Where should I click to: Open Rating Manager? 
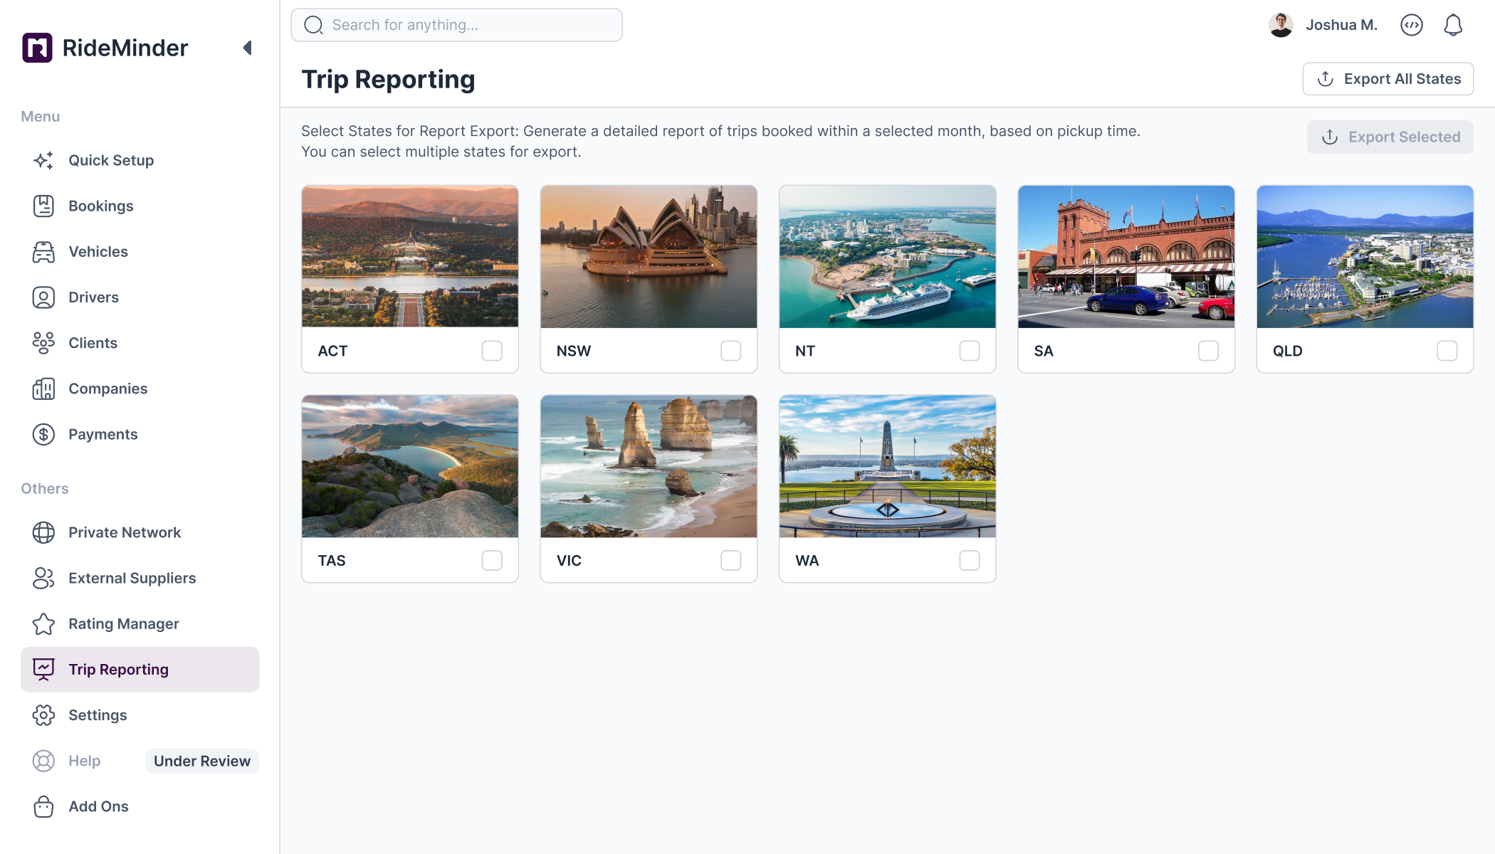pos(140,623)
